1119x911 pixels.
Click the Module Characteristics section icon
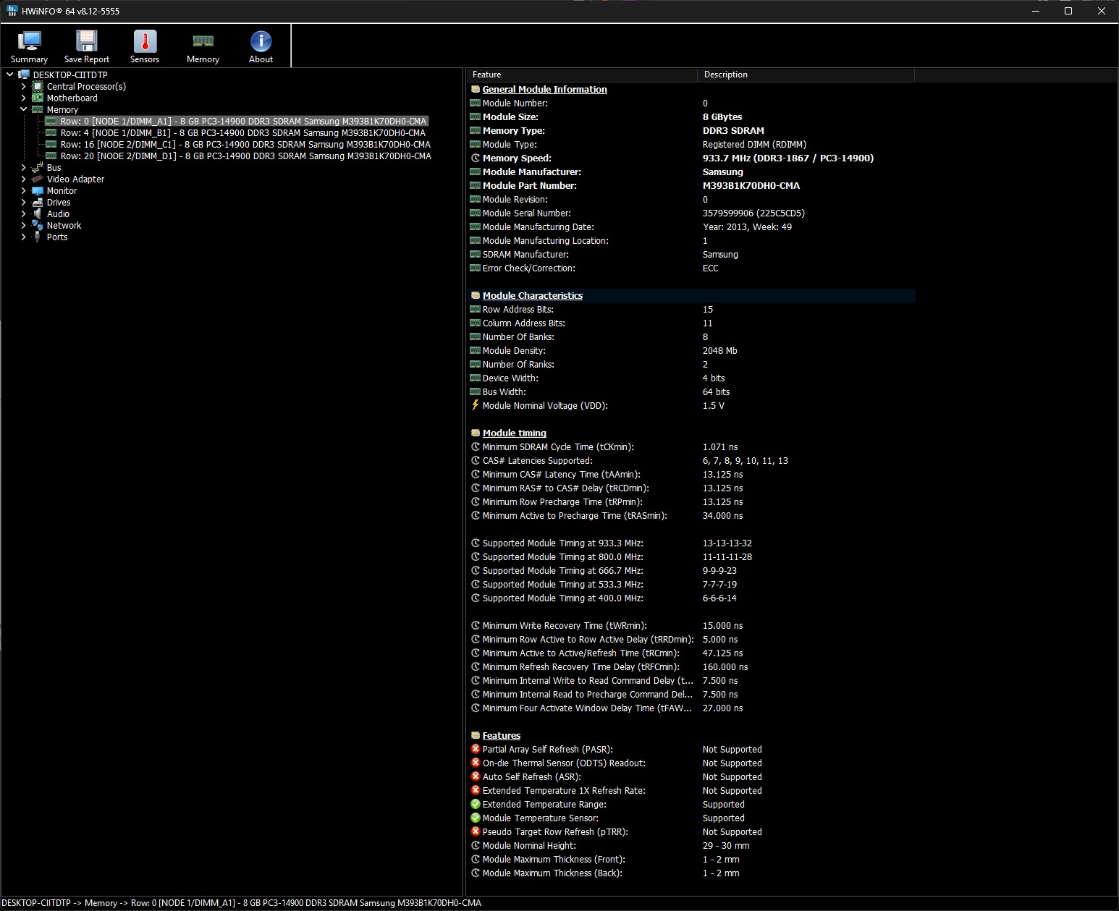click(x=476, y=295)
